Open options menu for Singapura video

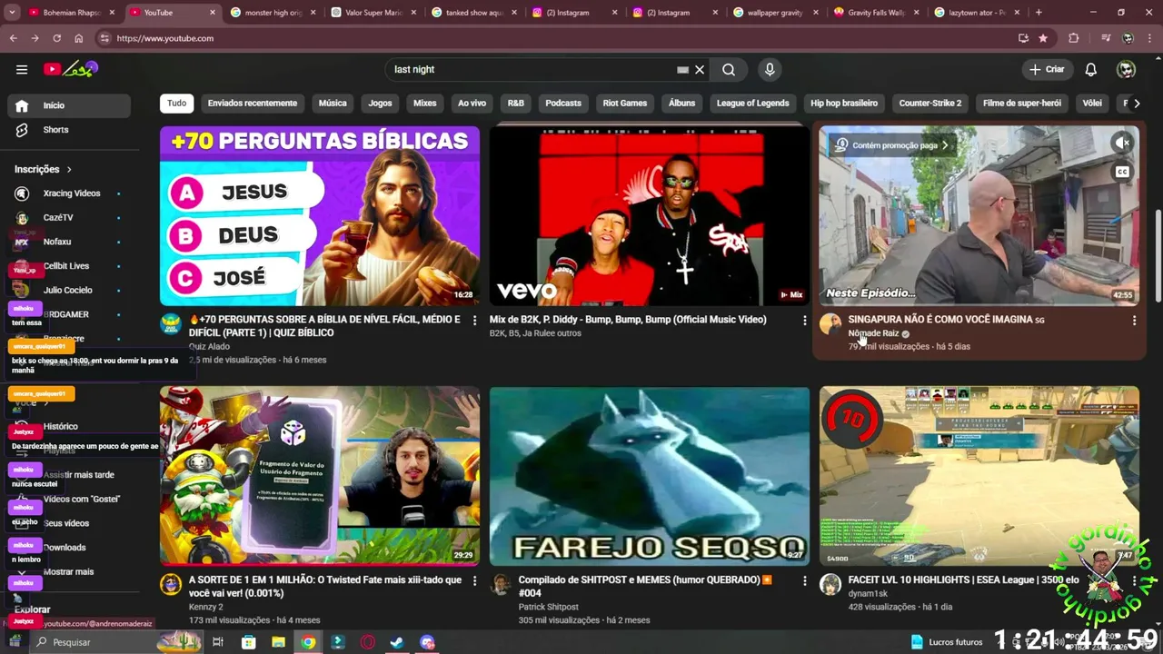(1134, 321)
